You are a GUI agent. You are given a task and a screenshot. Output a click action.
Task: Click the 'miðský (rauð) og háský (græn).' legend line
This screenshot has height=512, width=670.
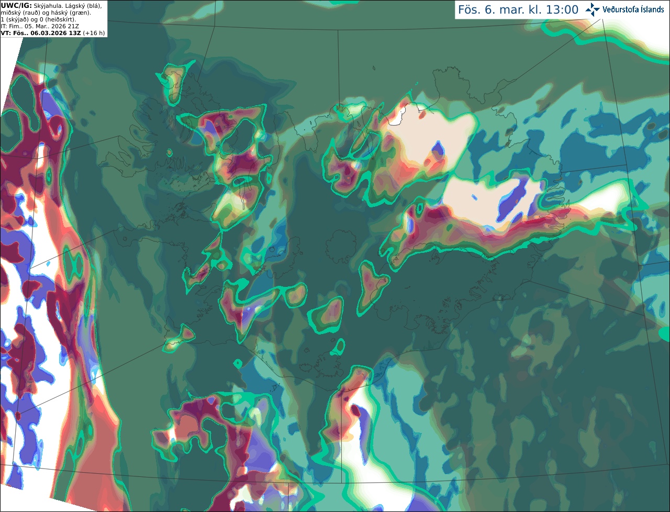[46, 13]
